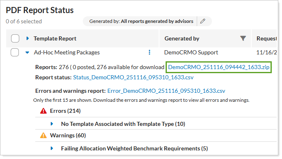
Task: Click the DemoCRMO Support cell
Action: (x=191, y=52)
